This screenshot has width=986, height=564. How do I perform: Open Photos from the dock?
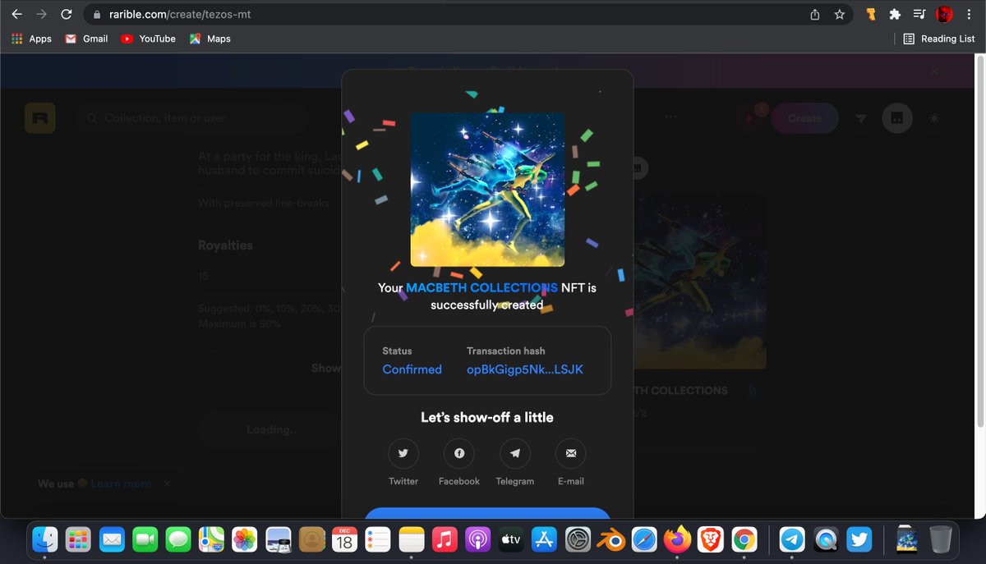click(x=244, y=539)
